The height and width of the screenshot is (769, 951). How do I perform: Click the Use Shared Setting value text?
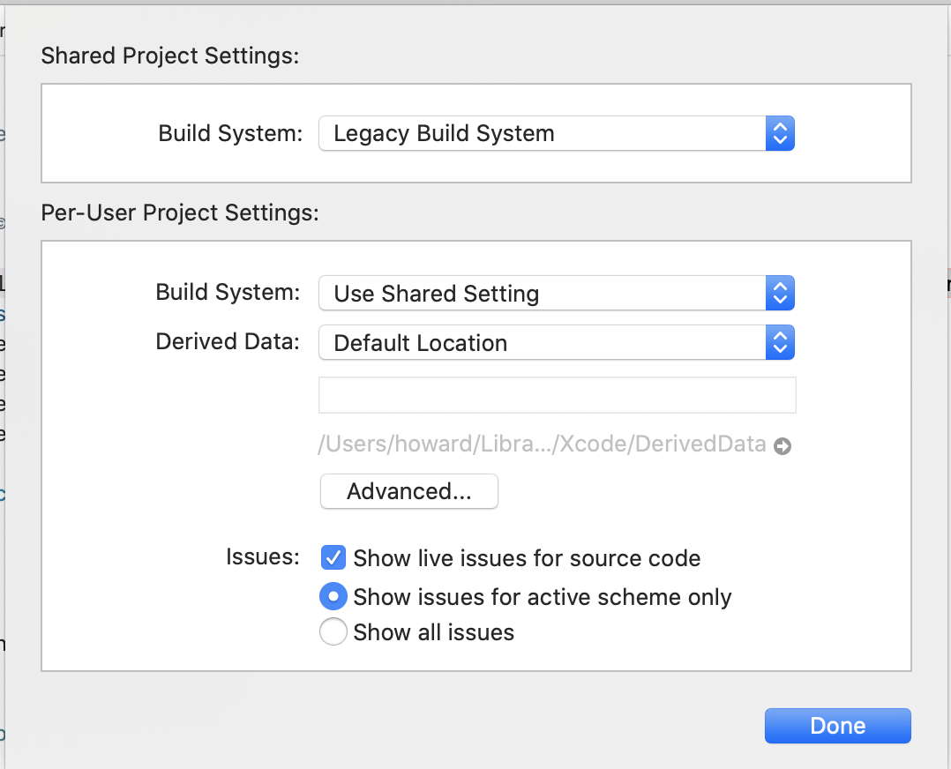[436, 293]
